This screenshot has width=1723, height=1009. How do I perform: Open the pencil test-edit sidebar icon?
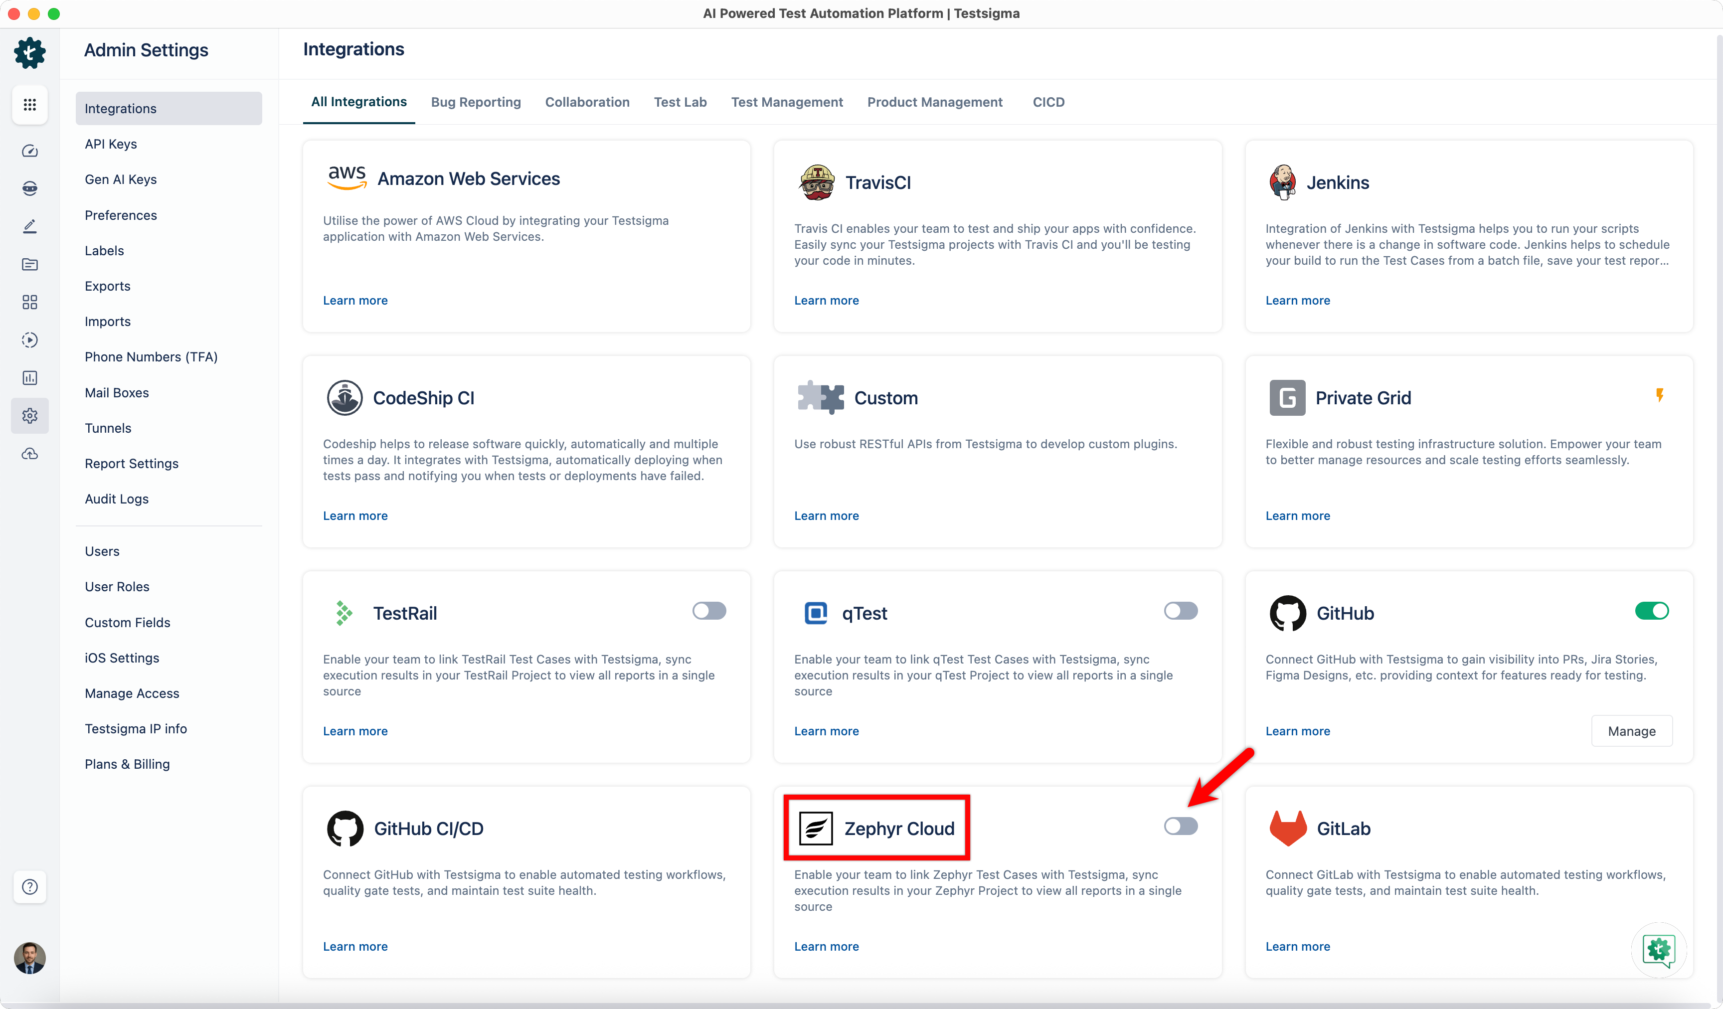click(29, 226)
